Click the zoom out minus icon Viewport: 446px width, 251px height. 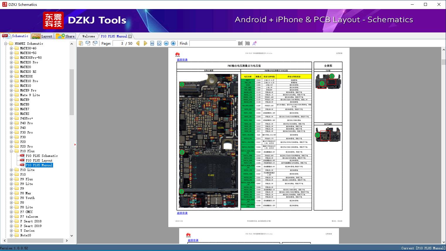(166, 43)
